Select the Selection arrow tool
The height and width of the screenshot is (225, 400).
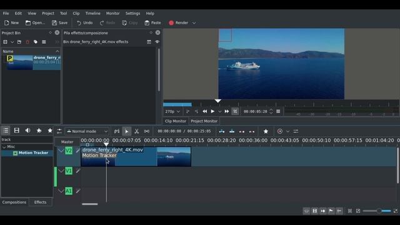tap(126, 131)
